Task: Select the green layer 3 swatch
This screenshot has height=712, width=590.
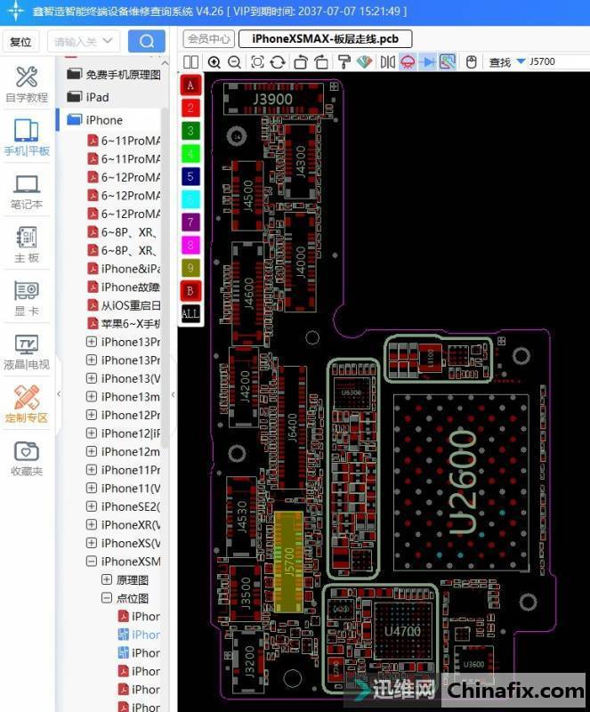Action: [190, 131]
